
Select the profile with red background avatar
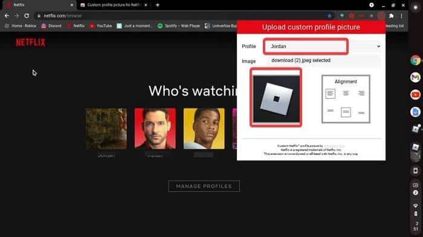[155, 128]
